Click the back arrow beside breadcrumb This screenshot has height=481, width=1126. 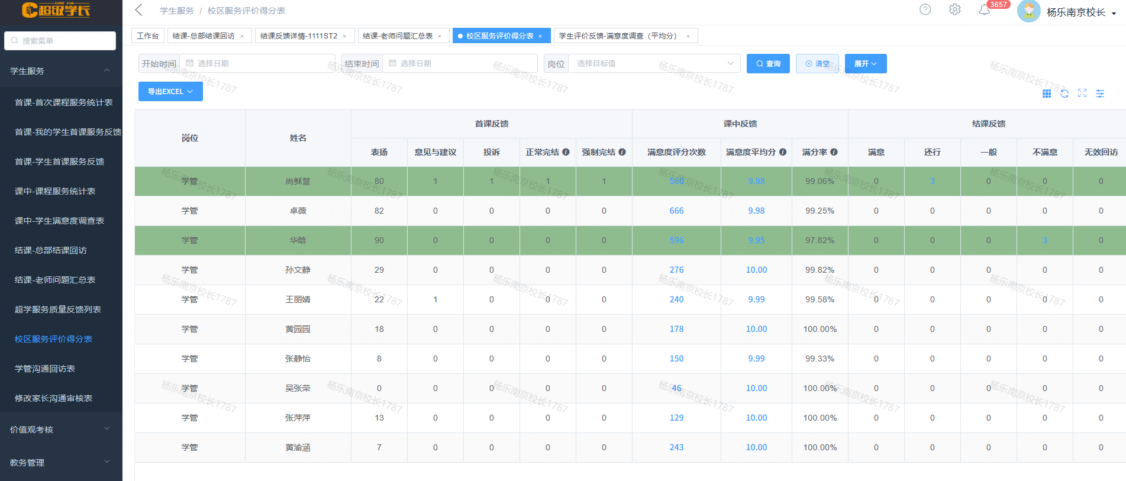pyautogui.click(x=139, y=10)
